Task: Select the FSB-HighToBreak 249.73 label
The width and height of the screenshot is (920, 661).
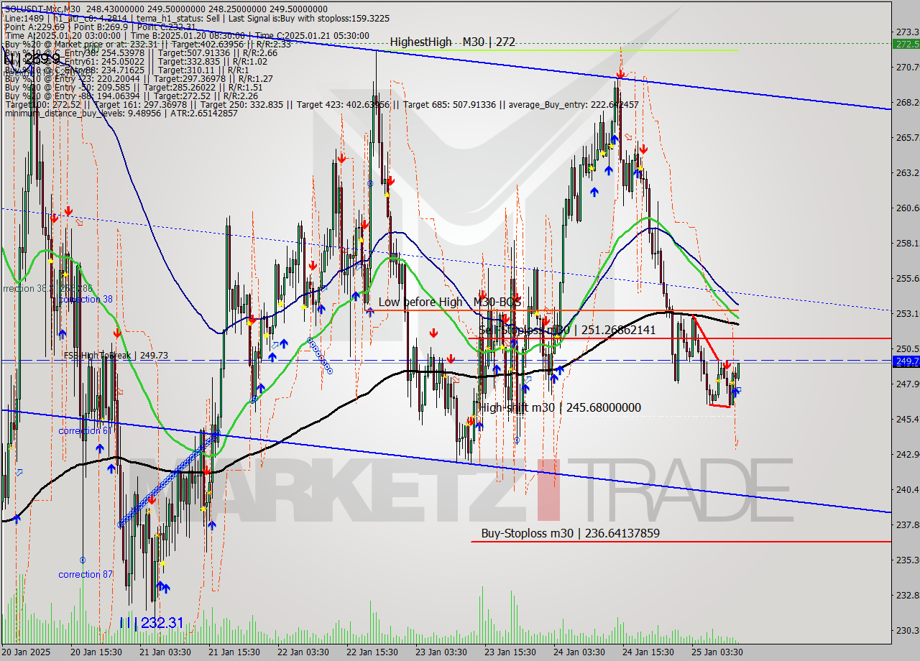Action: click(x=116, y=355)
